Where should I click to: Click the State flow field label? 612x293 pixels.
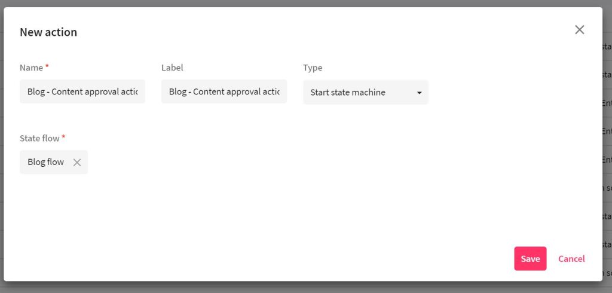pos(39,138)
